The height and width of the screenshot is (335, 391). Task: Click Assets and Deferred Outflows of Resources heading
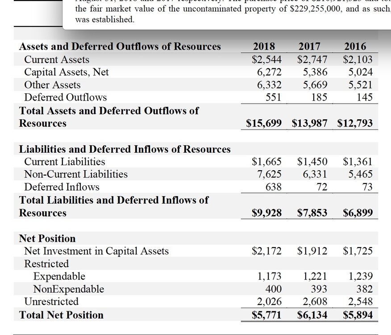[120, 46]
